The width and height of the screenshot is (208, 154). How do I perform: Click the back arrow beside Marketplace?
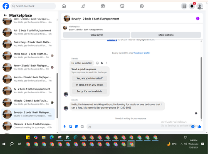coord(5,15)
